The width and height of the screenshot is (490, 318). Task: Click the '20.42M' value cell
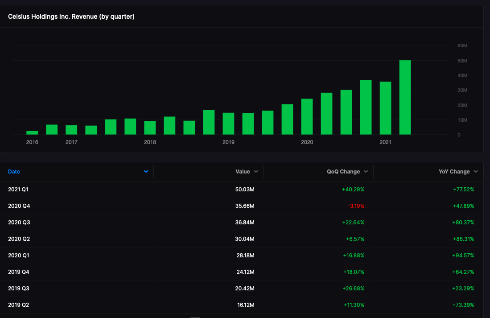coord(245,289)
